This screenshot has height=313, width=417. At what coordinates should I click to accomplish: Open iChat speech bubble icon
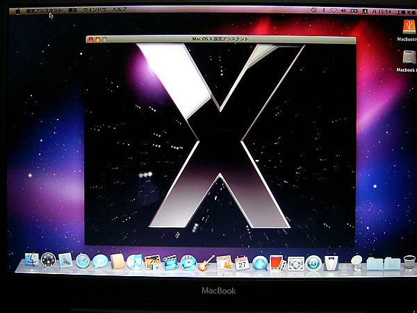pos(100,261)
